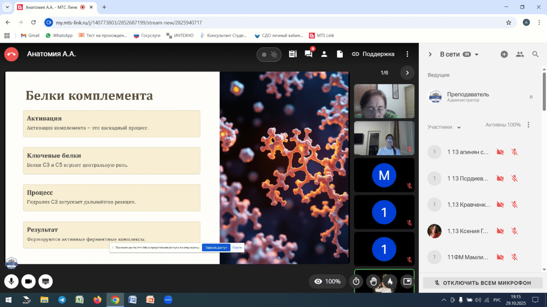Image resolution: width=547 pixels, height=307 pixels.
Task: Go to next video page arrow
Action: (x=407, y=73)
